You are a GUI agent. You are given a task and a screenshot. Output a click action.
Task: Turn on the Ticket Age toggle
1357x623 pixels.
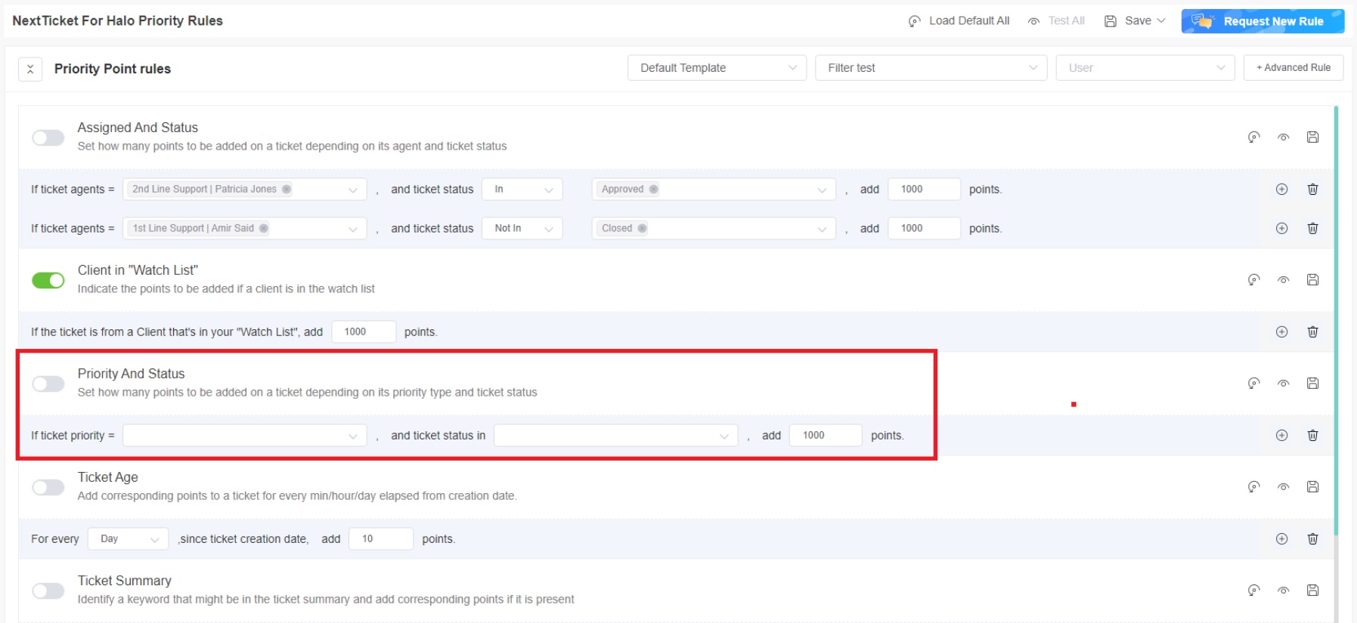[48, 487]
